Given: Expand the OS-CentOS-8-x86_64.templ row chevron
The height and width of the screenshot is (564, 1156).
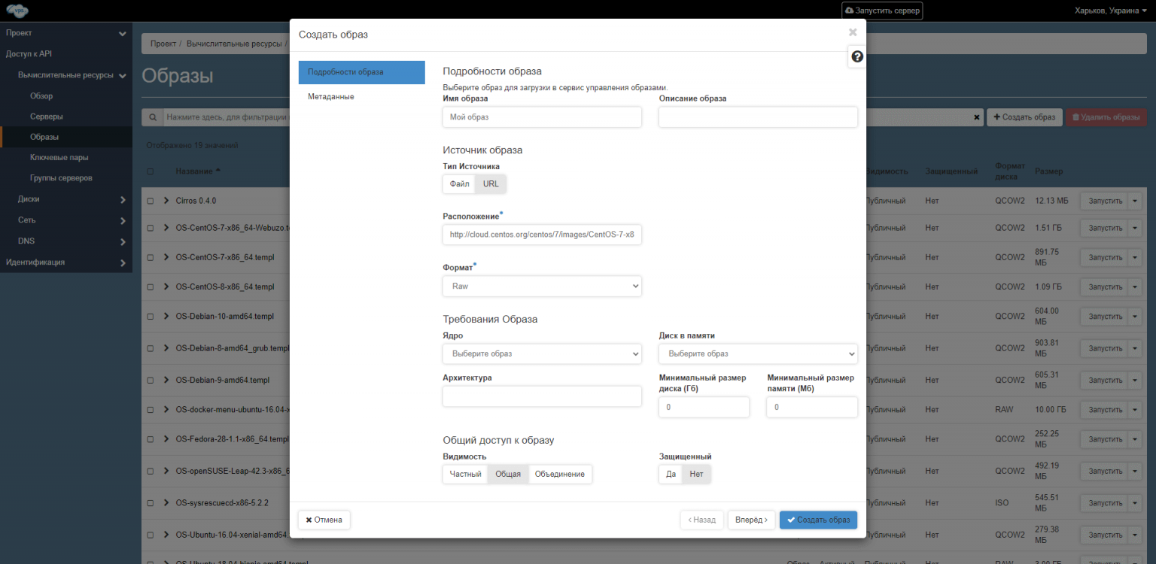Looking at the screenshot, I should pos(166,287).
